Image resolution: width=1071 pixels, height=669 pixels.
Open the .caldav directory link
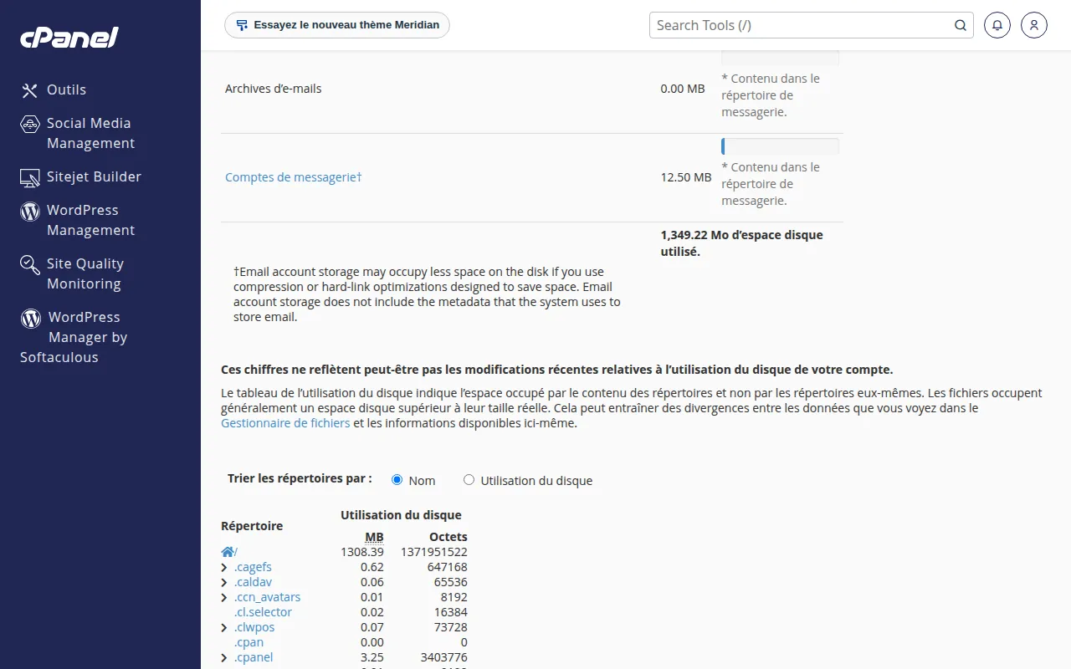tap(253, 582)
